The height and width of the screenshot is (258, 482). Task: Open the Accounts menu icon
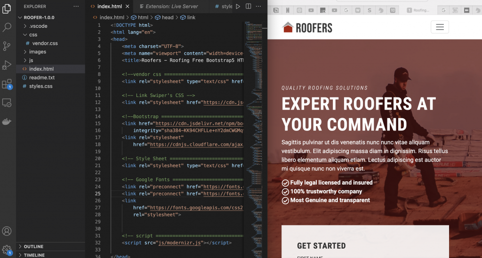[x=7, y=231]
